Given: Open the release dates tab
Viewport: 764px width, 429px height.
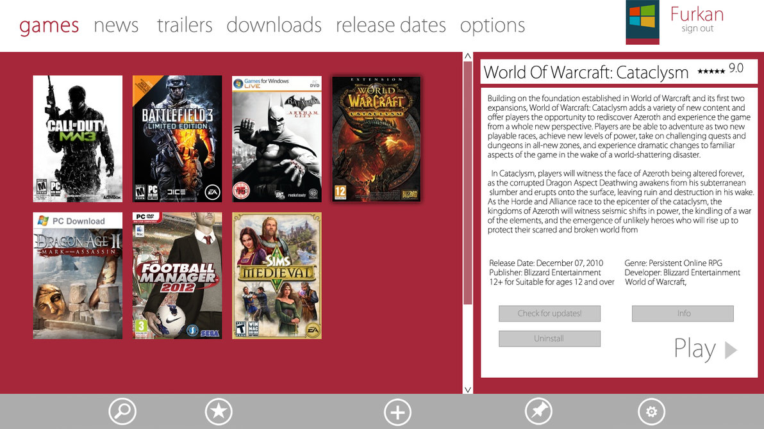Looking at the screenshot, I should tap(390, 25).
